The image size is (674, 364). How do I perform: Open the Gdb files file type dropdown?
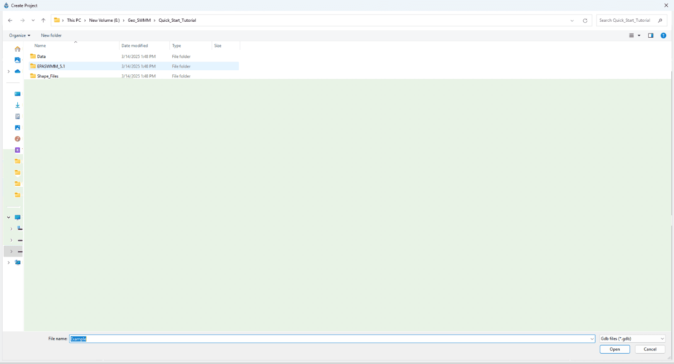(x=631, y=339)
